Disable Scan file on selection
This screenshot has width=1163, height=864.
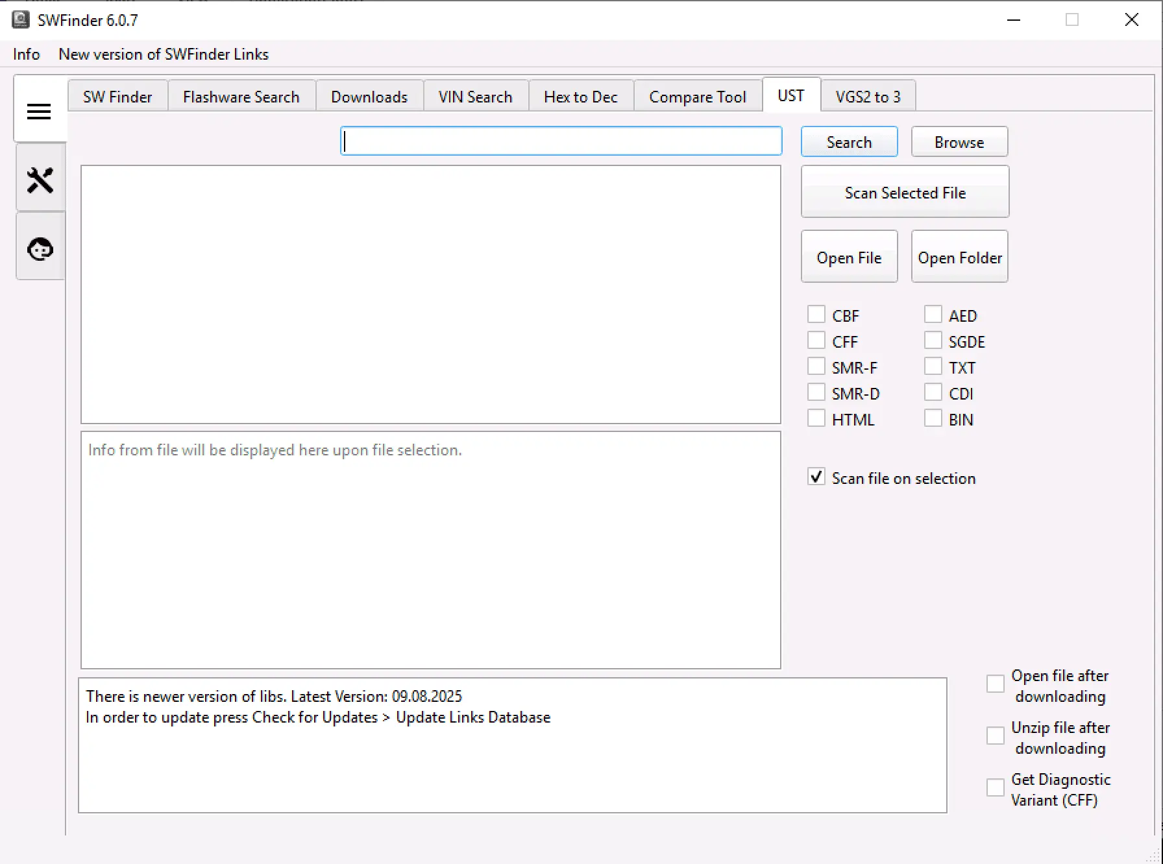click(816, 477)
